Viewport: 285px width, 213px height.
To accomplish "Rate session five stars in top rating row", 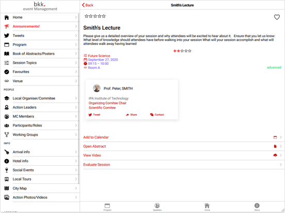I will [x=104, y=16].
